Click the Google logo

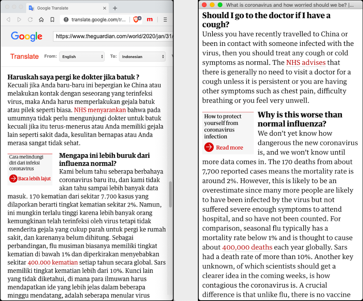[x=27, y=36]
